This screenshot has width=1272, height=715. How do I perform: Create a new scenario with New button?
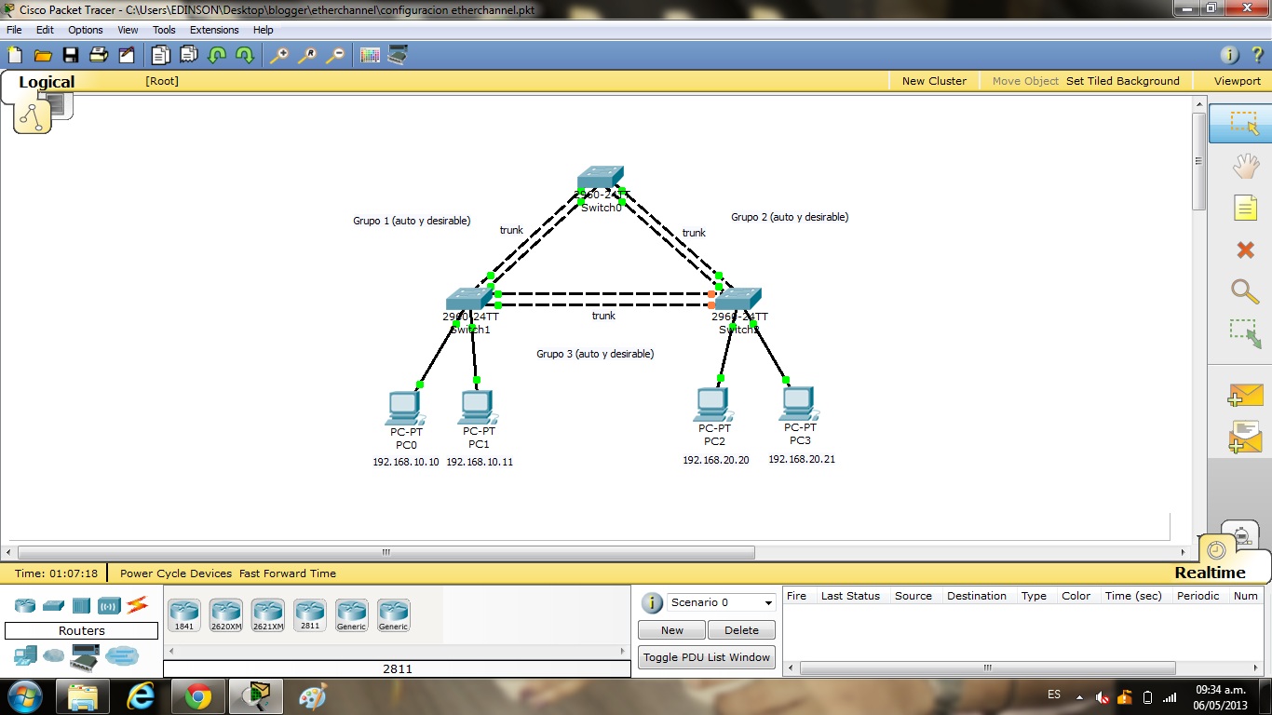pos(670,629)
